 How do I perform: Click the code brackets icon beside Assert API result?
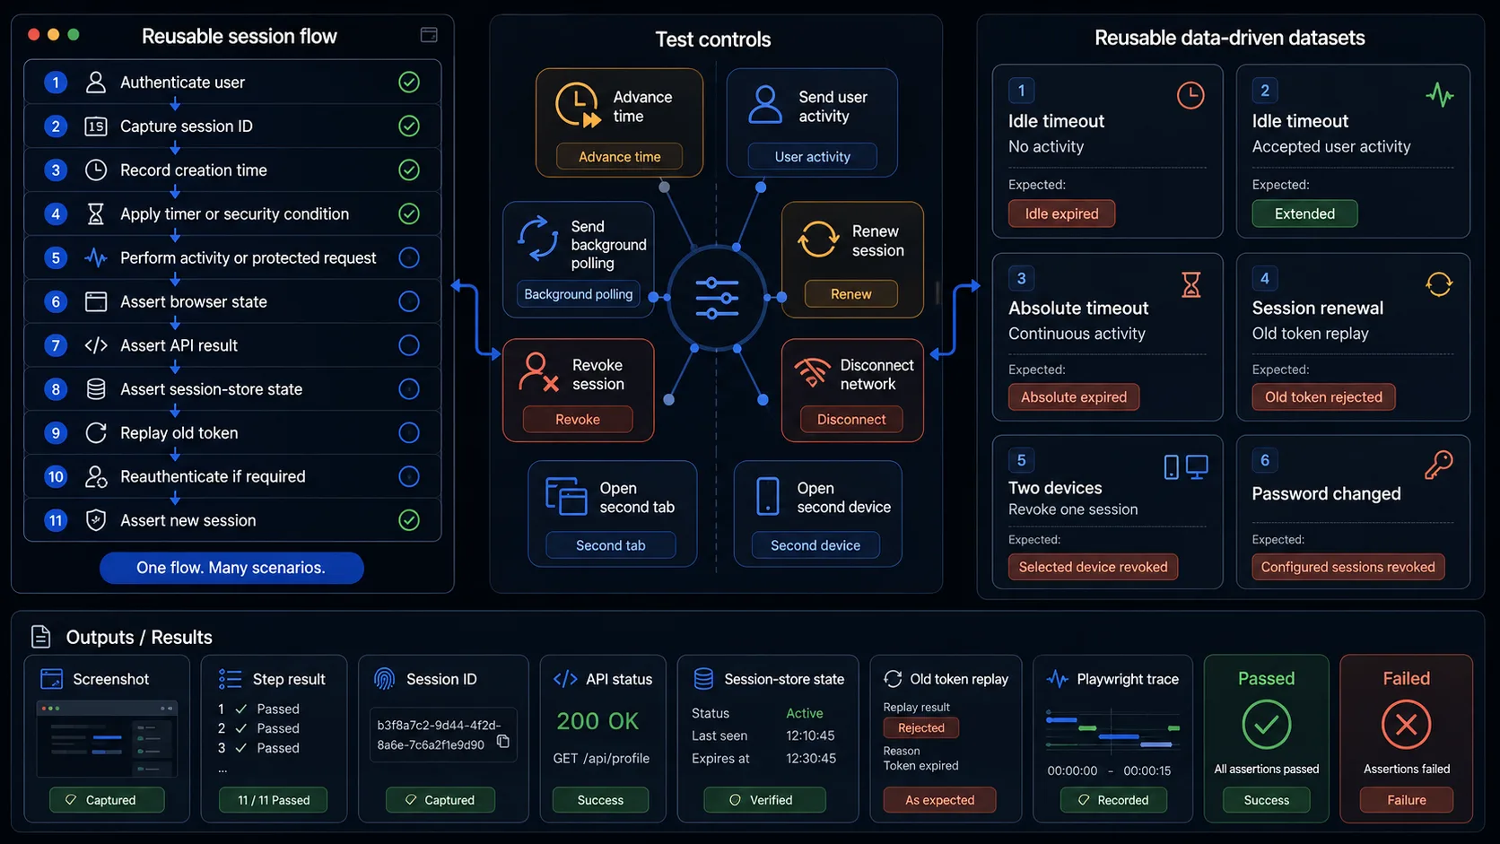96,346
